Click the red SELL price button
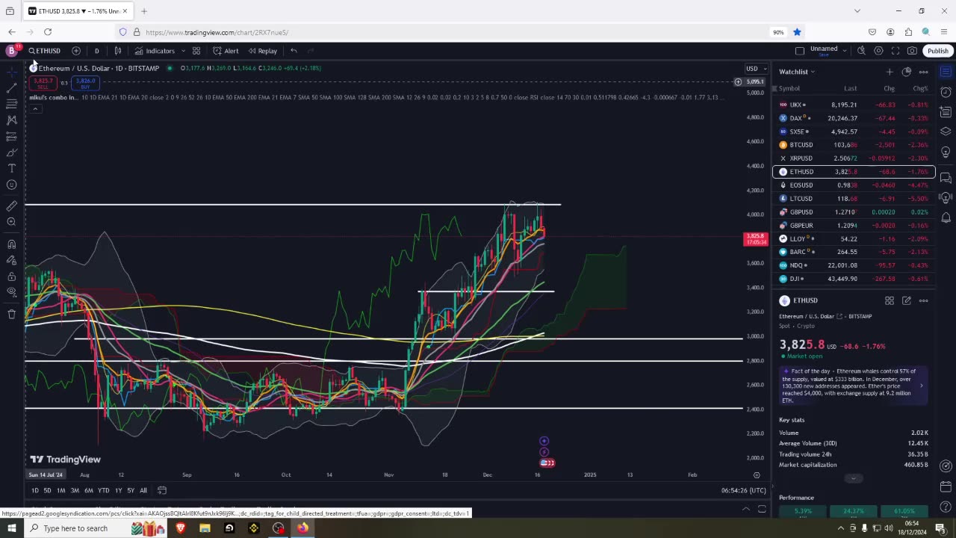Image resolution: width=956 pixels, height=538 pixels. click(43, 83)
